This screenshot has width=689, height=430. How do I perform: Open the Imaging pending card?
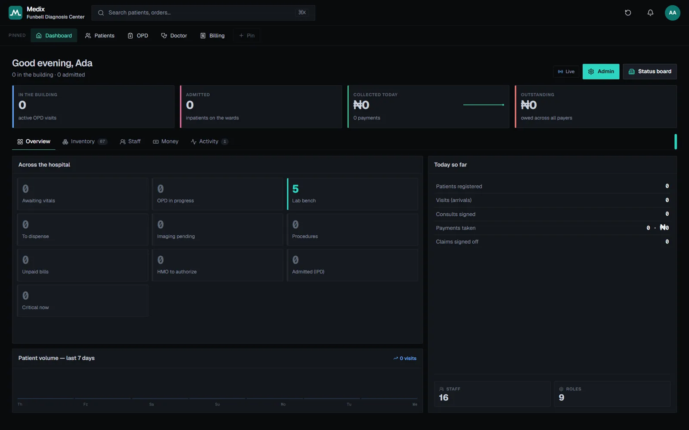point(217,230)
